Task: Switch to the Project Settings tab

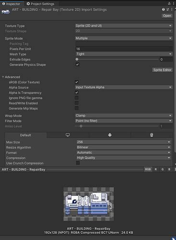Action: 40,4
